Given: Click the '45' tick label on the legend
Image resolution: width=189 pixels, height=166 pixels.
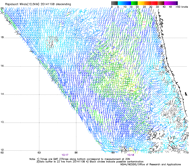Looking at the screenshot, I should [170, 7].
